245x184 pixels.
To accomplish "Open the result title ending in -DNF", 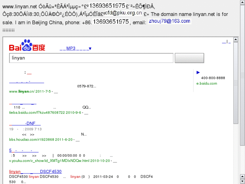I will (25, 123).
